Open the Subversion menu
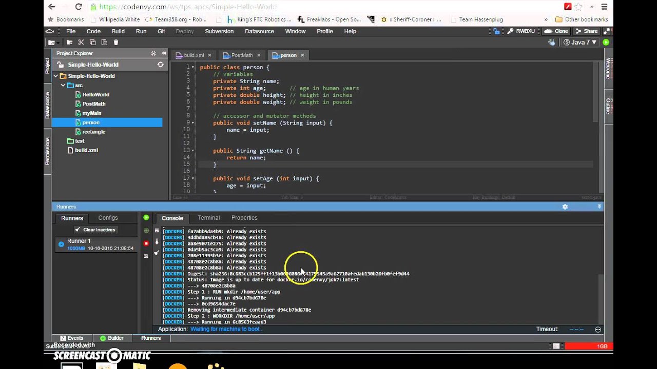 219,31
